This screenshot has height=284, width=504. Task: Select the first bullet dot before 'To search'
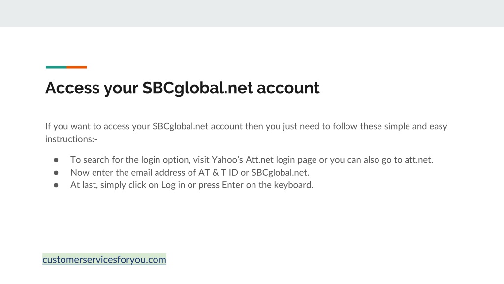pos(56,160)
